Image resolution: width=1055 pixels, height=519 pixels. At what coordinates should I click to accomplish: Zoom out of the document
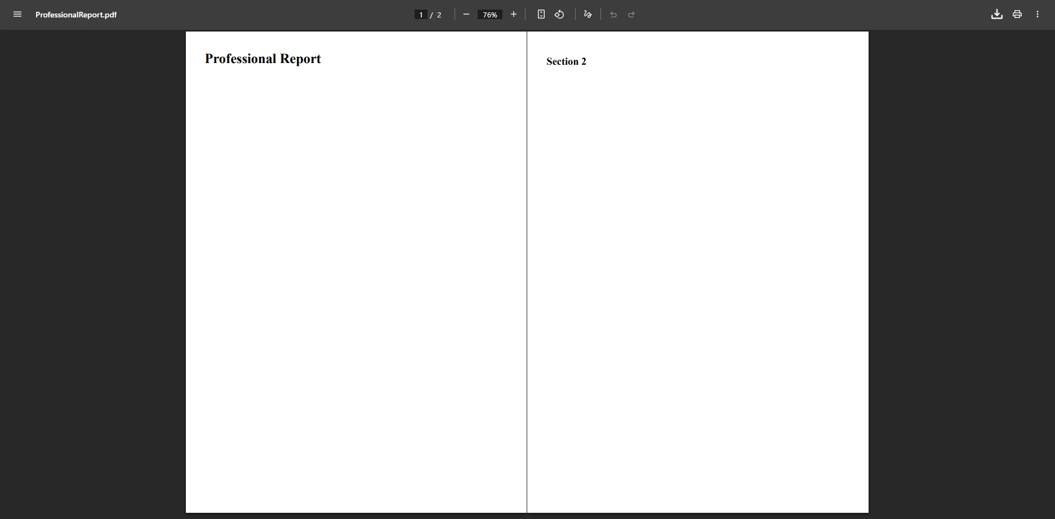pyautogui.click(x=466, y=15)
